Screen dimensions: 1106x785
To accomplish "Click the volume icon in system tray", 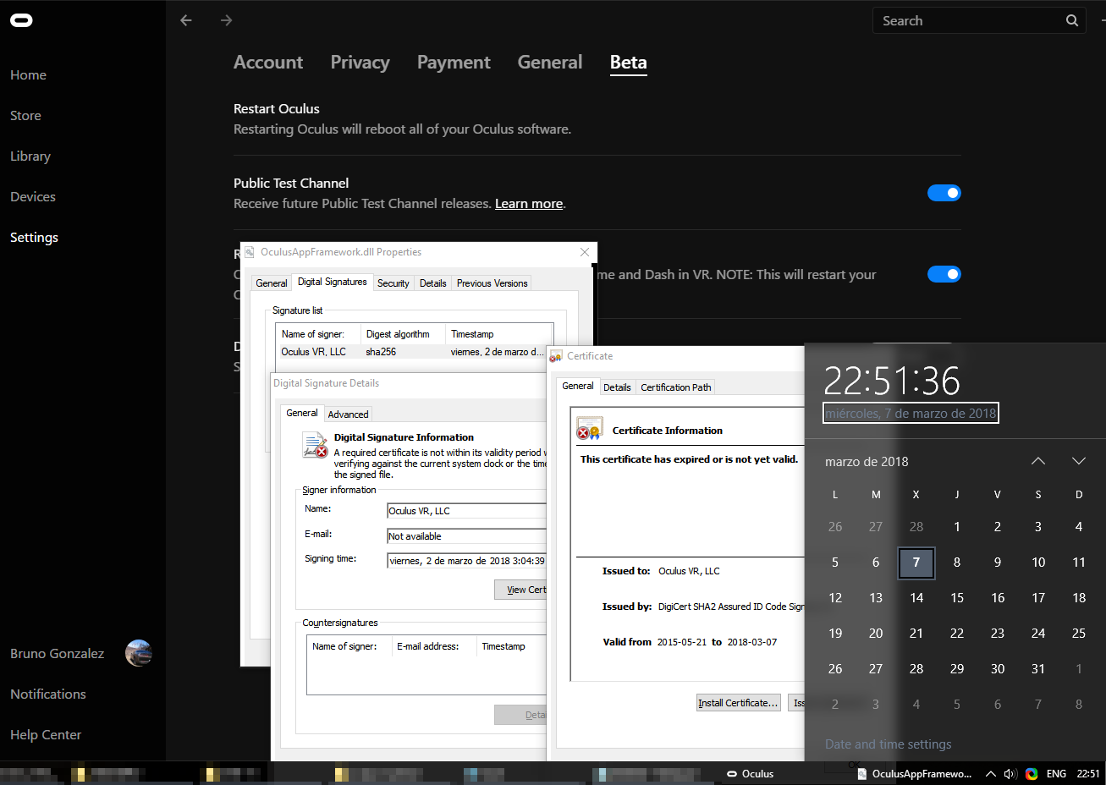I will click(1010, 773).
